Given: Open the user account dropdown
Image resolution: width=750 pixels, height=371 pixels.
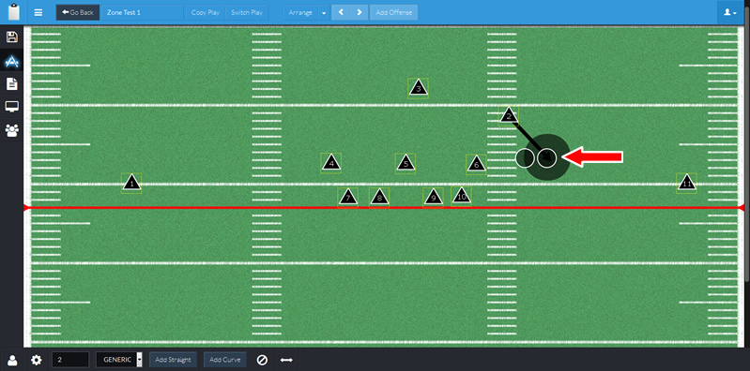Looking at the screenshot, I should click(x=730, y=12).
